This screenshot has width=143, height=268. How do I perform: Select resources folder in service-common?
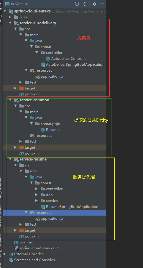[44, 136]
